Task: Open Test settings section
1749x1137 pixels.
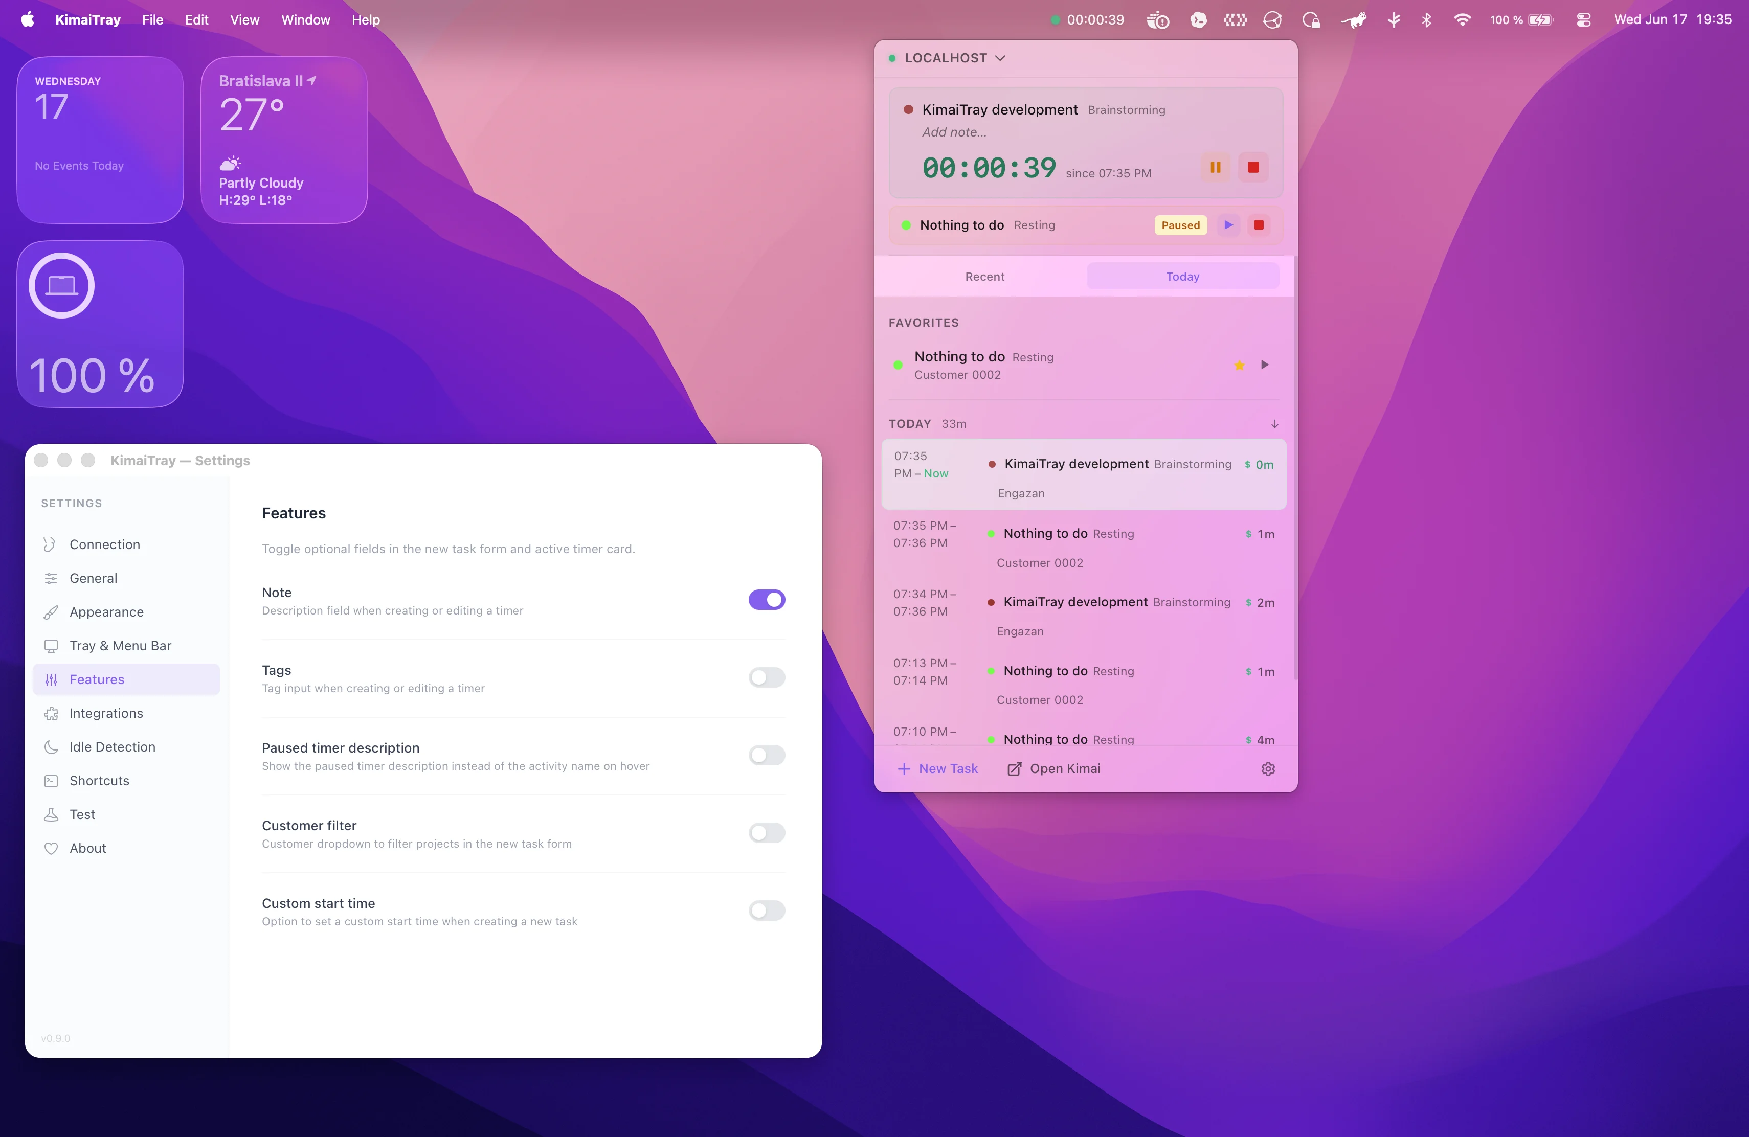Action: pos(126,814)
